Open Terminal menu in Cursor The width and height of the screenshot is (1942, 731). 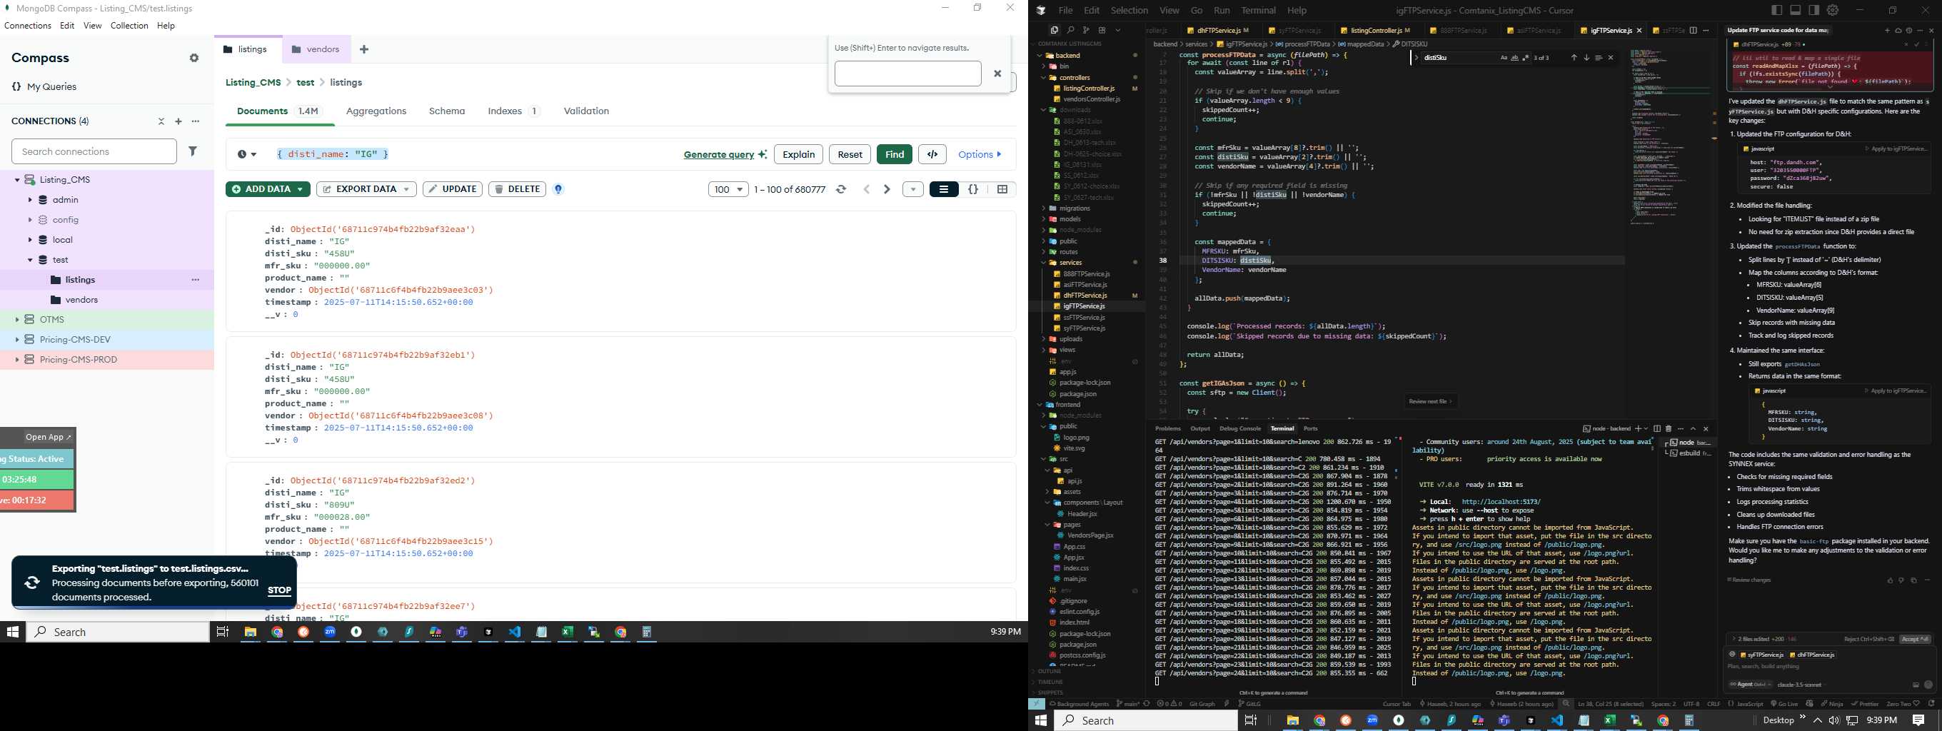coord(1258,11)
